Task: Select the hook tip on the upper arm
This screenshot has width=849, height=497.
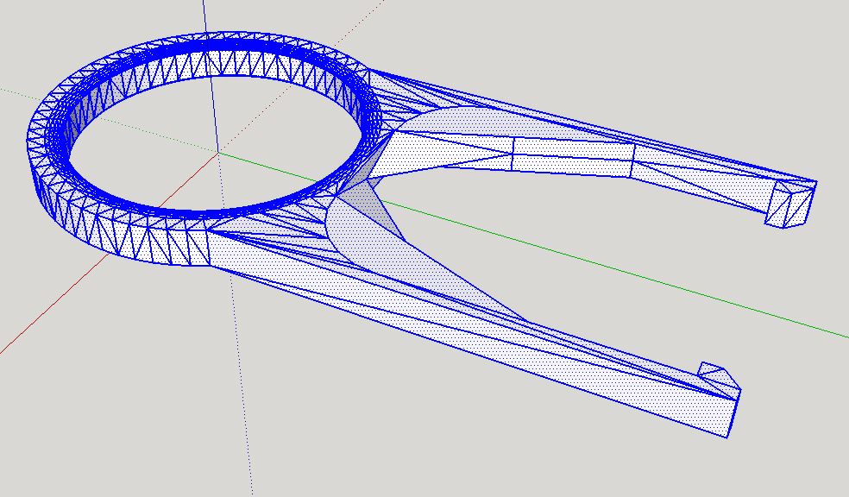Action: [790, 204]
